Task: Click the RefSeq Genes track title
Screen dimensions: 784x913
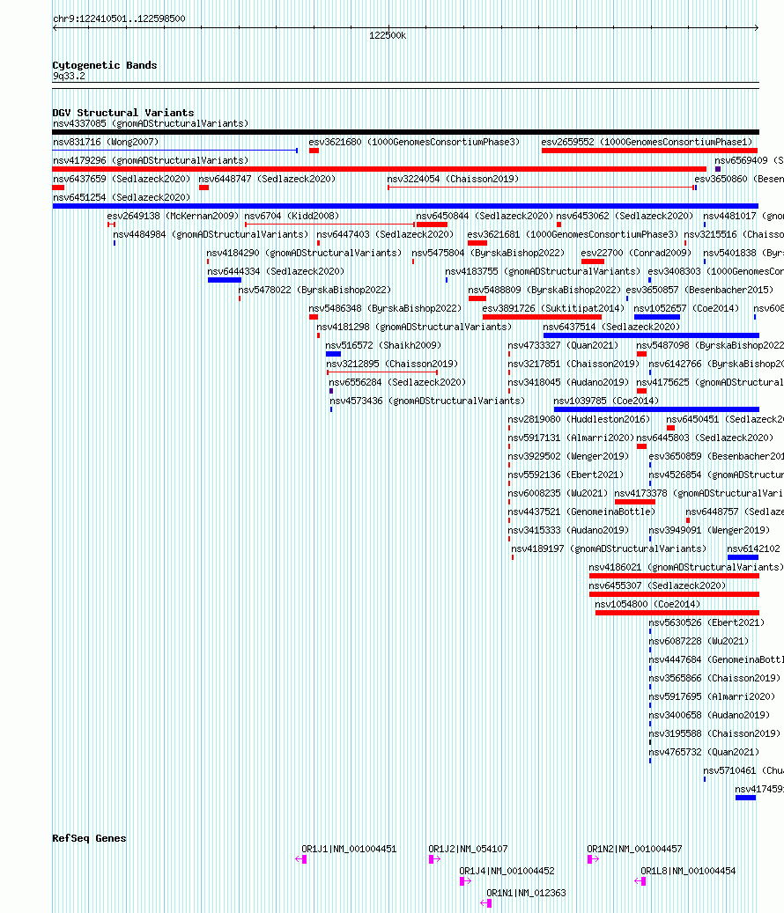Action: (89, 838)
